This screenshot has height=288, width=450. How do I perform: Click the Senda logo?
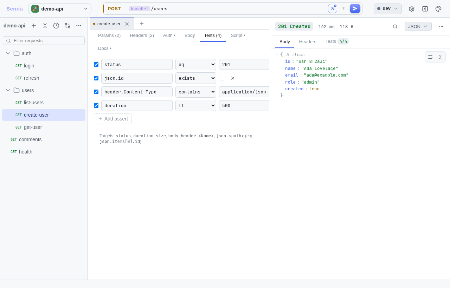click(14, 9)
